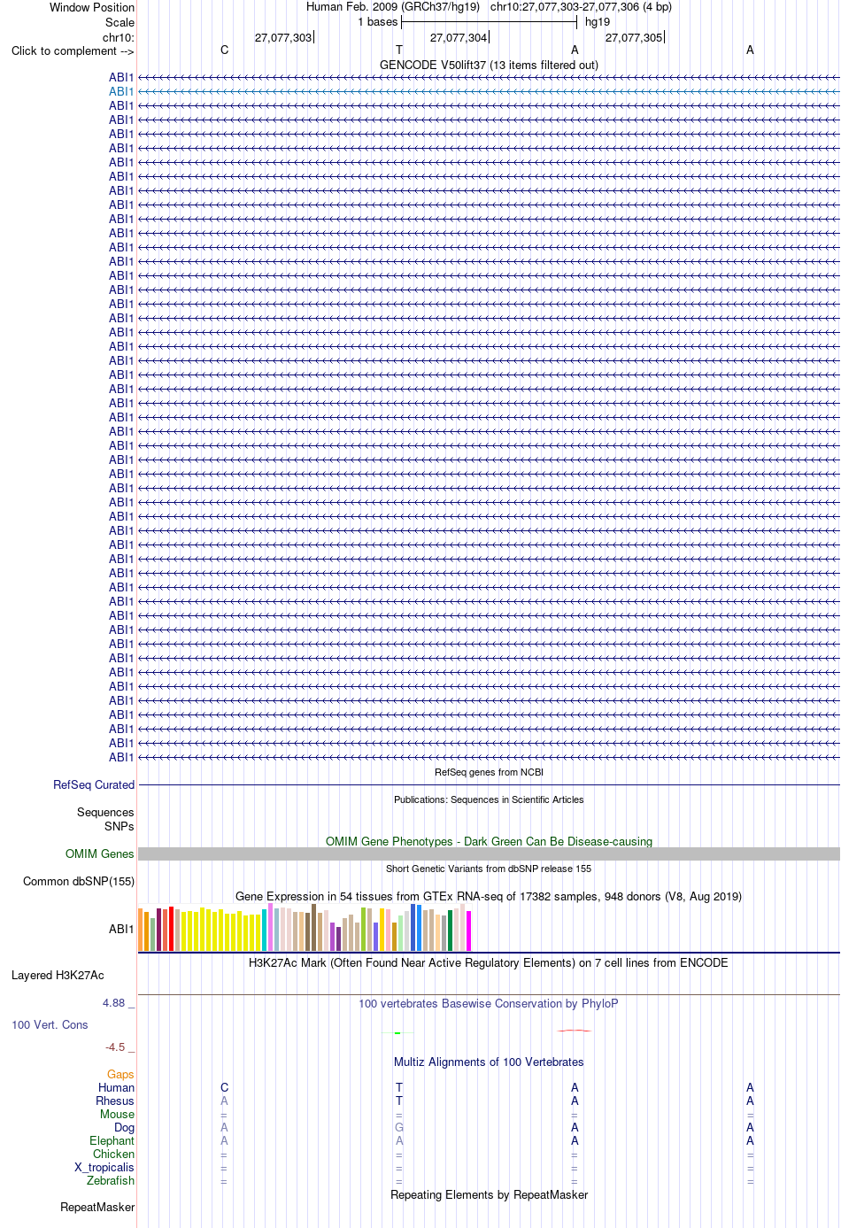The width and height of the screenshot is (841, 1228).
Task: Open 'OMIM Gene Phenotypes' track title
Action: pyautogui.click(x=489, y=841)
